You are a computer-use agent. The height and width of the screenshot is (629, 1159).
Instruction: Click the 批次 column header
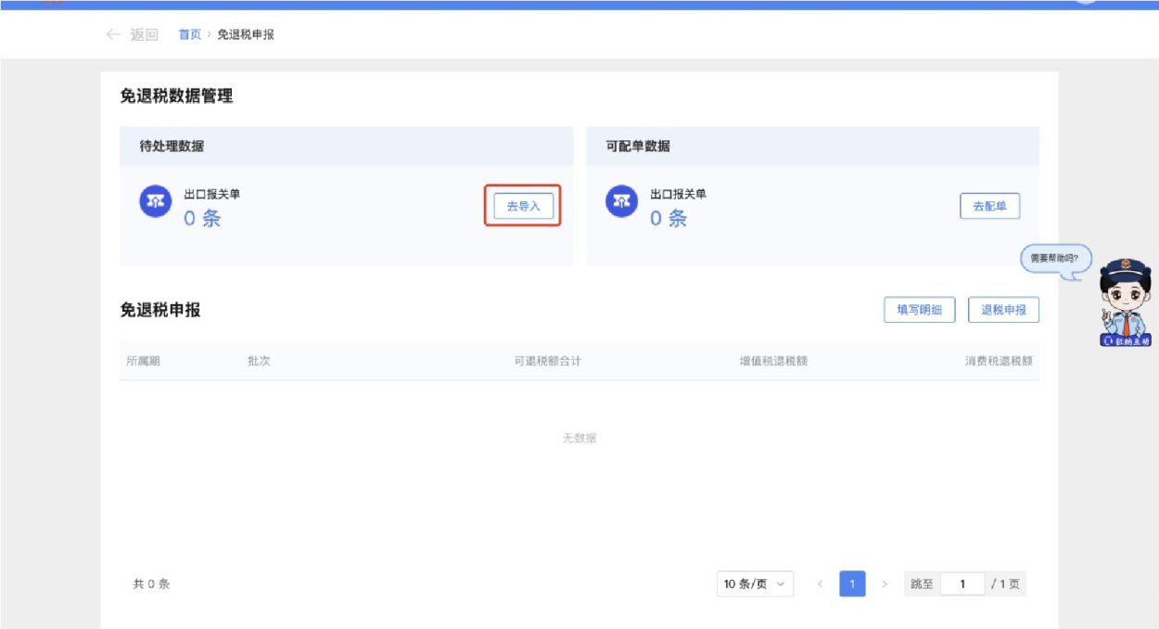point(259,361)
